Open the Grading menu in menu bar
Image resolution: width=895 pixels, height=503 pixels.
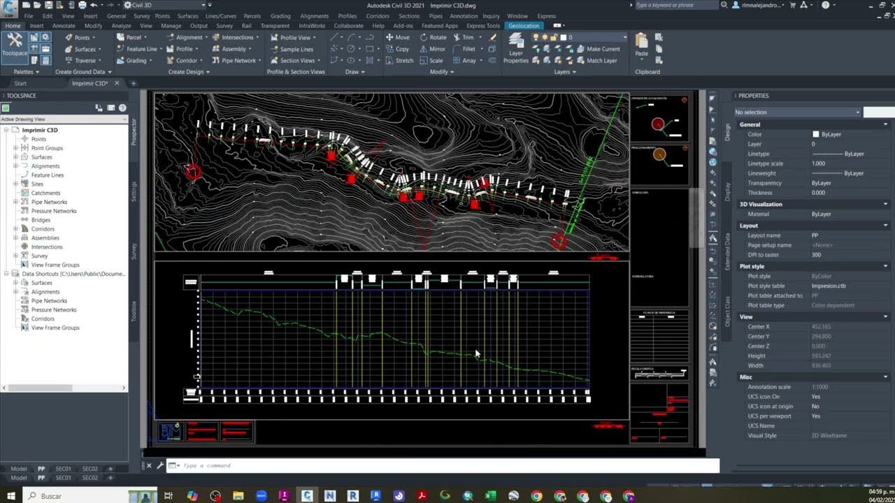coord(280,15)
